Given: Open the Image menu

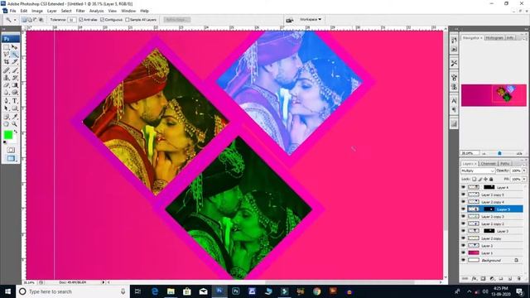Looking at the screenshot, I should 37,11.
